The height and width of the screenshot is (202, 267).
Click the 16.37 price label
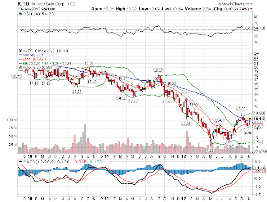[123, 78]
